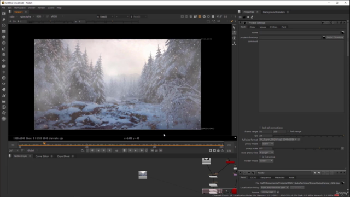Viewport: 350px width, 197px height.
Task: Click the folder icon beside project directory
Action: pyautogui.click(x=324, y=37)
